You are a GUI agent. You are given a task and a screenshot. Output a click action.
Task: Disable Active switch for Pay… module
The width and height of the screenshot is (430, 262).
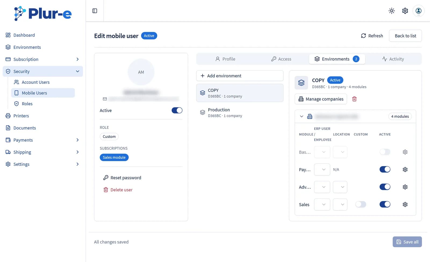click(385, 169)
